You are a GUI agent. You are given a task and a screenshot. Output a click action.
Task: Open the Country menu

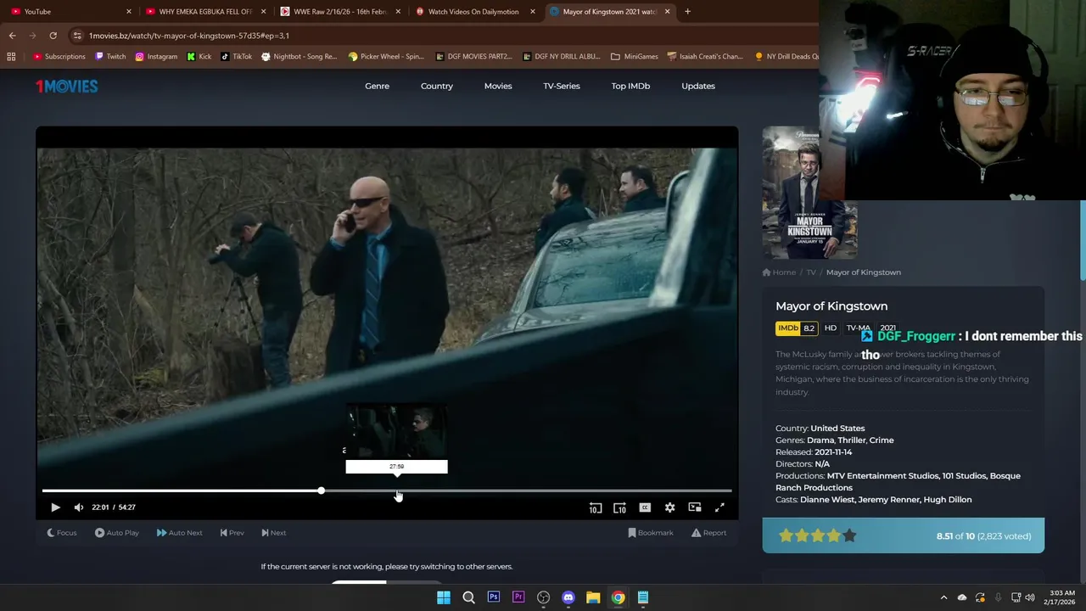(437, 86)
